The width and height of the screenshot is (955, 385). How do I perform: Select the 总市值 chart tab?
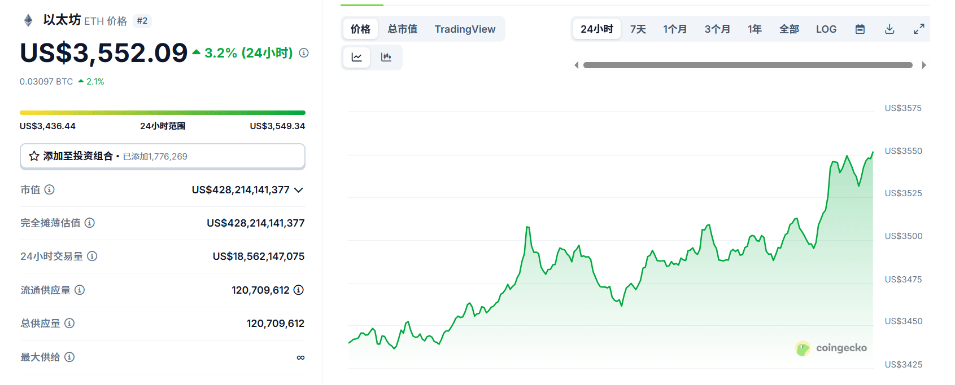point(403,29)
